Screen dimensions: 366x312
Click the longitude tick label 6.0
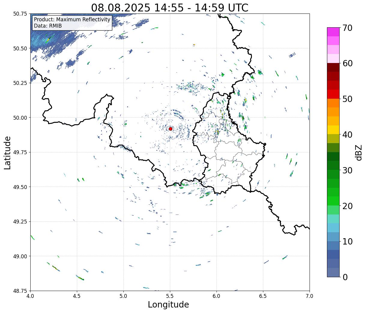pos(216,296)
